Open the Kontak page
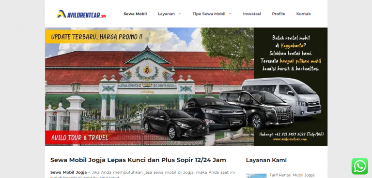This screenshot has width=372, height=178. pos(303,14)
